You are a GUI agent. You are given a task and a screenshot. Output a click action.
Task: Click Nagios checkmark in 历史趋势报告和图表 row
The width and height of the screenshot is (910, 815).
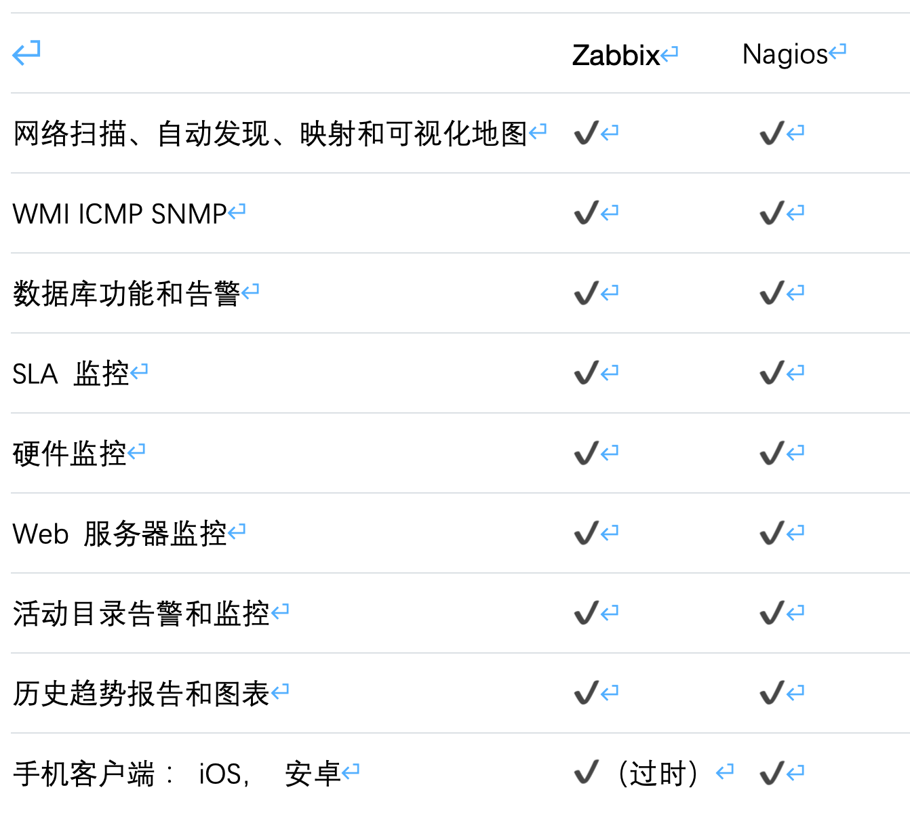772,693
